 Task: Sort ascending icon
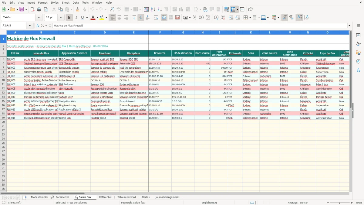click(153, 9)
